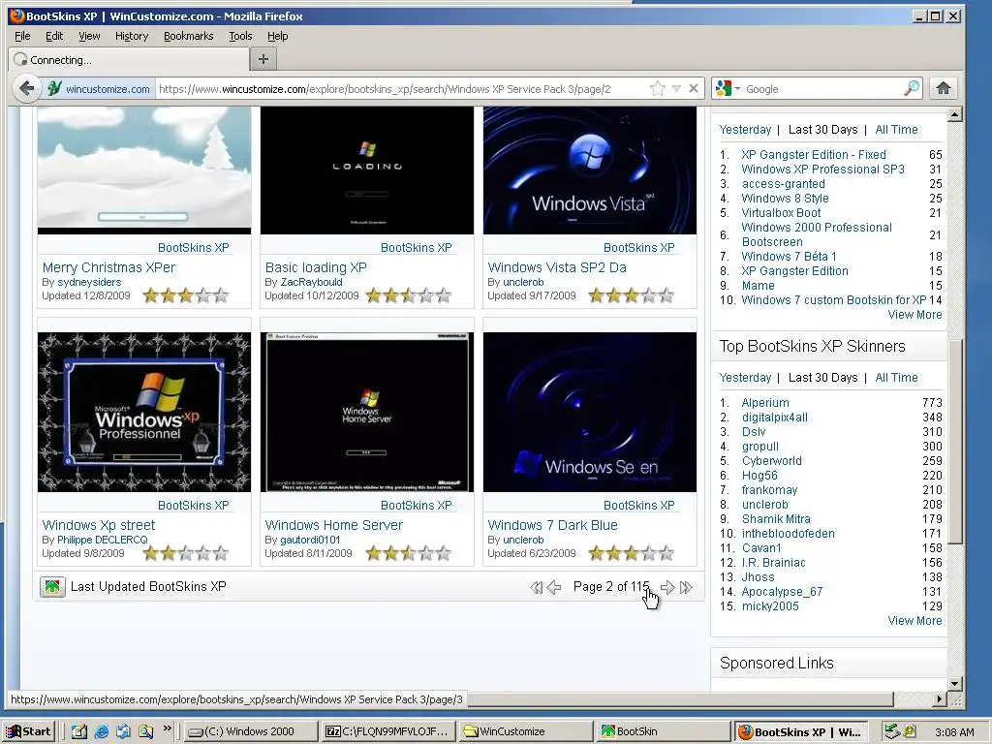Open XP Gangster Edition - Fixed link
The height and width of the screenshot is (744, 992).
pos(814,155)
